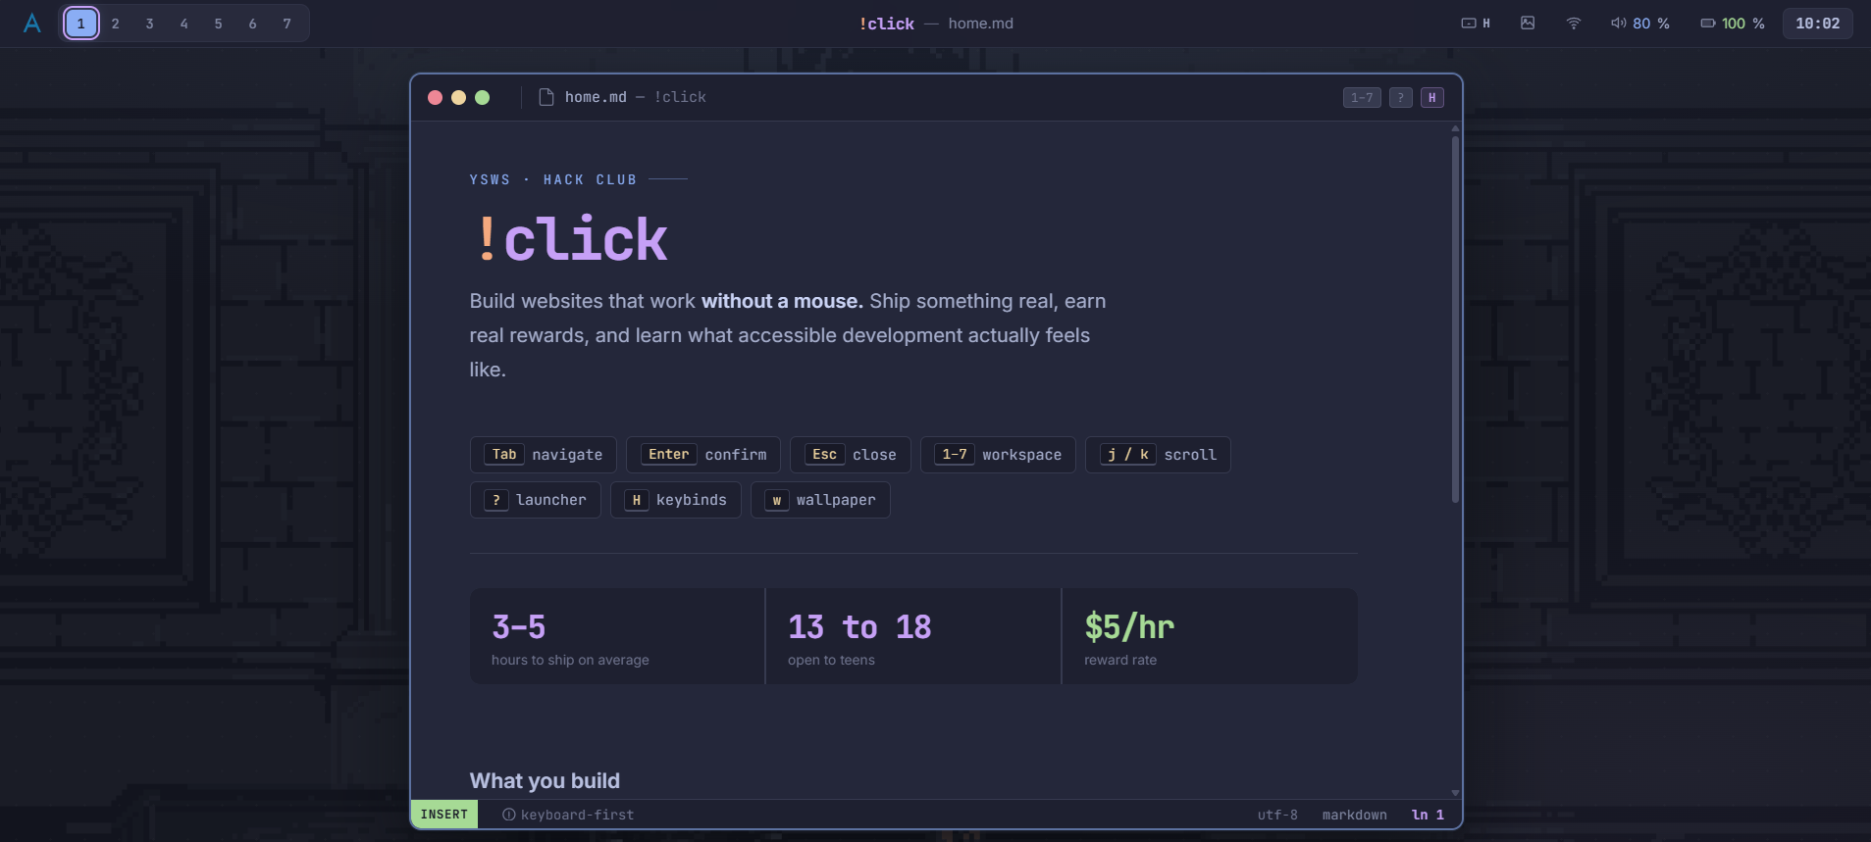This screenshot has width=1871, height=842.
Task: Click the What you build heading
Action: coord(545,781)
